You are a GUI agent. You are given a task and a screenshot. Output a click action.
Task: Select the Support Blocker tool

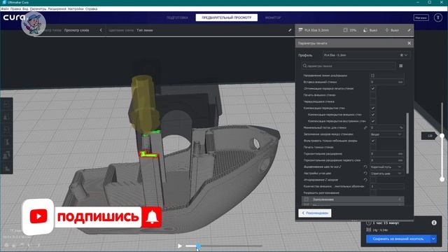pos(7,168)
